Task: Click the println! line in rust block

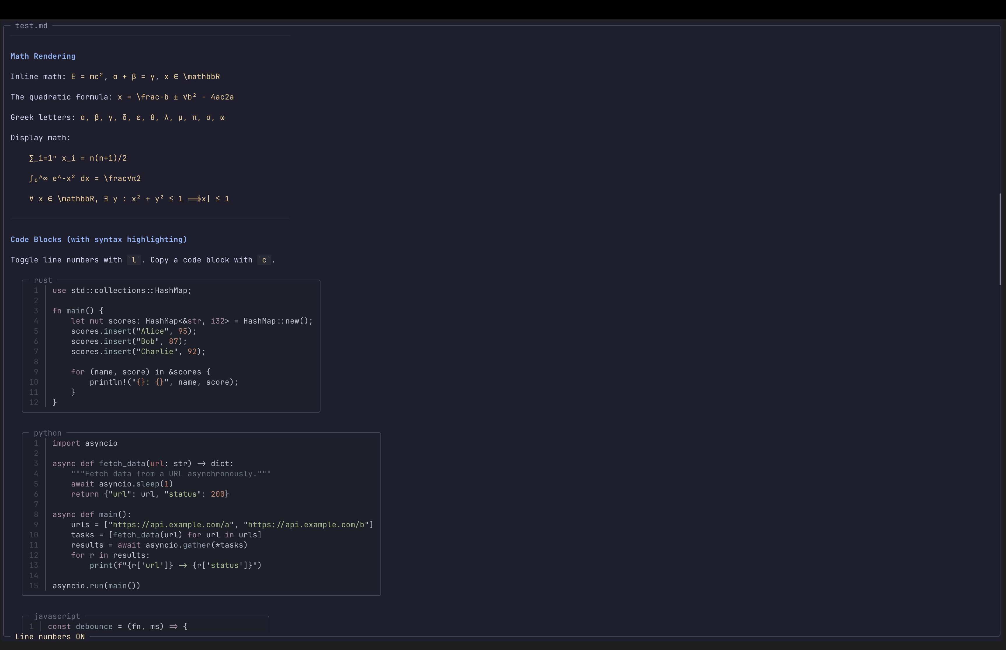Action: 164,382
